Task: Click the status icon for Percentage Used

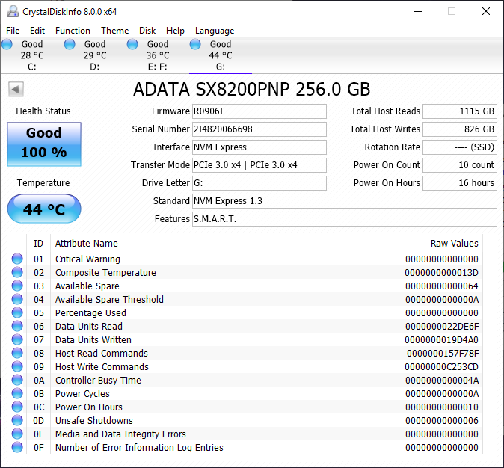Action: pyautogui.click(x=17, y=312)
